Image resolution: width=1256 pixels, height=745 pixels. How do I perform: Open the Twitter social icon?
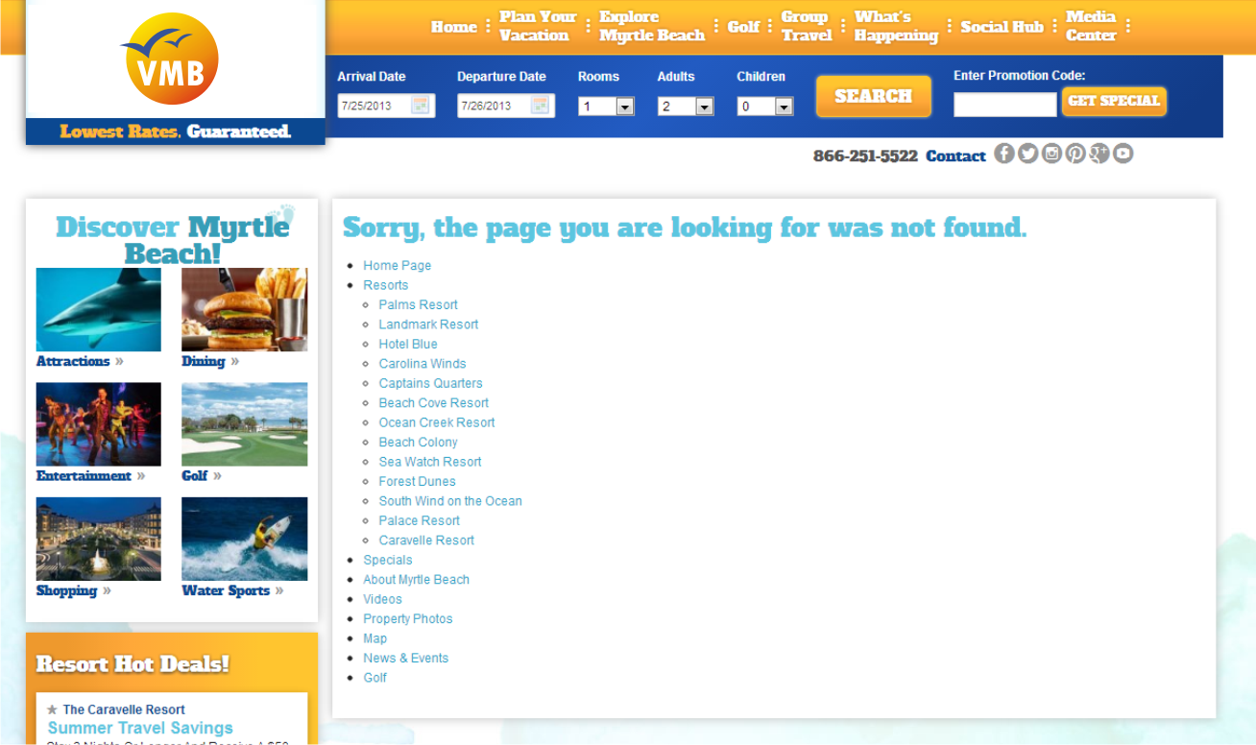coord(1028,154)
